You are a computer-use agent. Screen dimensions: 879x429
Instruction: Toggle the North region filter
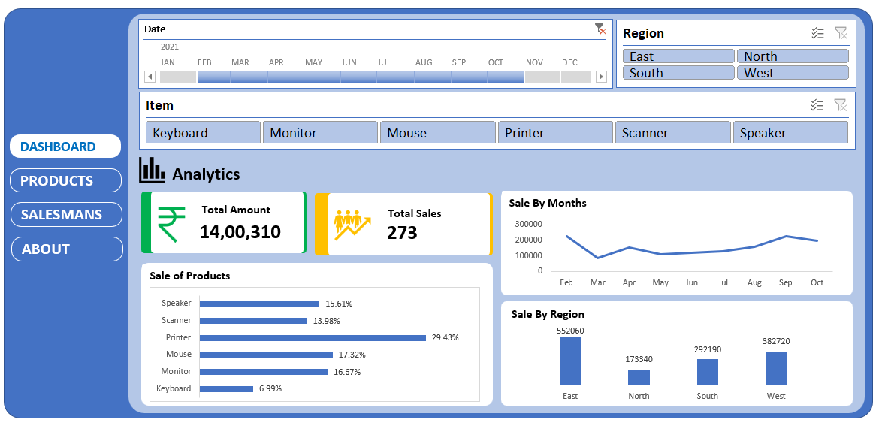point(793,56)
